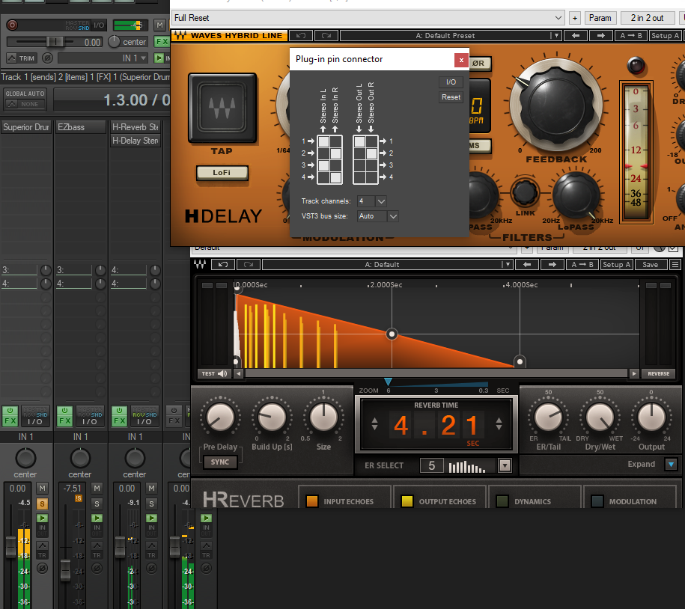The height and width of the screenshot is (609, 685).
Task: Toggle the H-Delay LoFi switch
Action: (x=222, y=172)
